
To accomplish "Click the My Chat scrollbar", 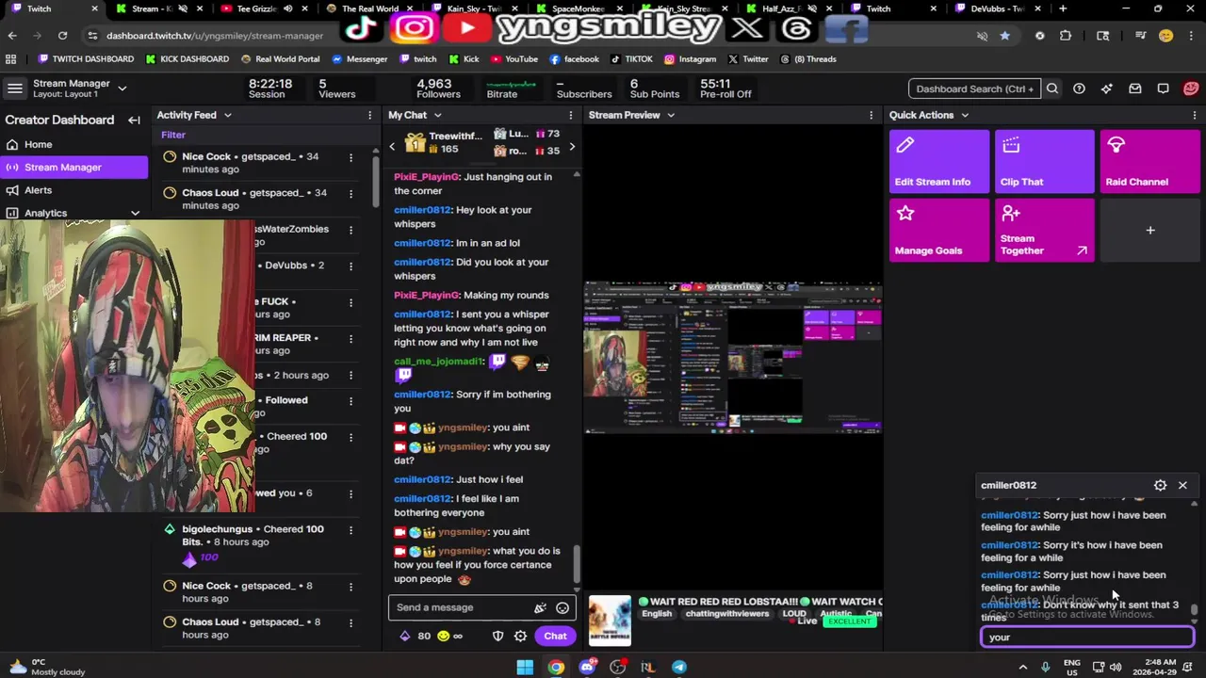I will point(577,563).
